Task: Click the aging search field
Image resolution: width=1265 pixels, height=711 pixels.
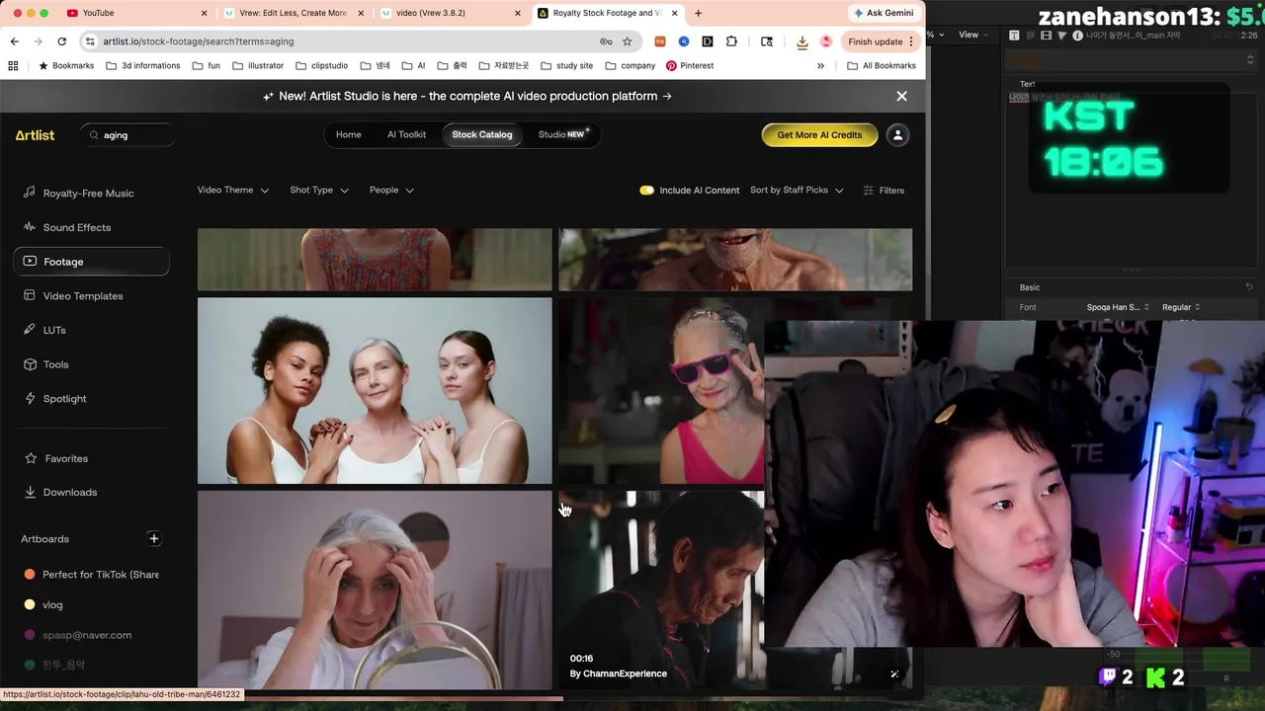Action: pyautogui.click(x=128, y=135)
